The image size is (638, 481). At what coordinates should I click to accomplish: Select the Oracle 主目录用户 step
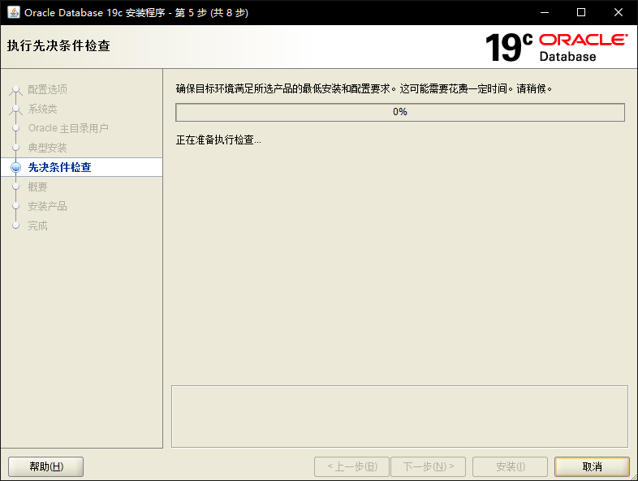tap(68, 128)
